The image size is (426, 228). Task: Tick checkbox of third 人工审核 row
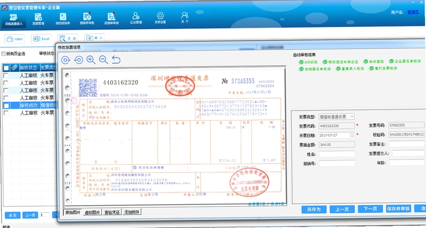click(x=6, y=90)
